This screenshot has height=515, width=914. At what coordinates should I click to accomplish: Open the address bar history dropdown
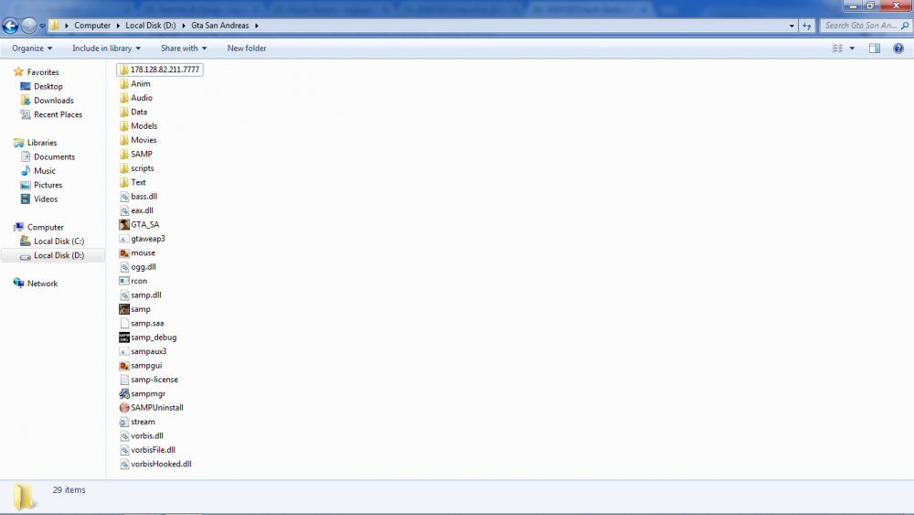click(x=791, y=26)
